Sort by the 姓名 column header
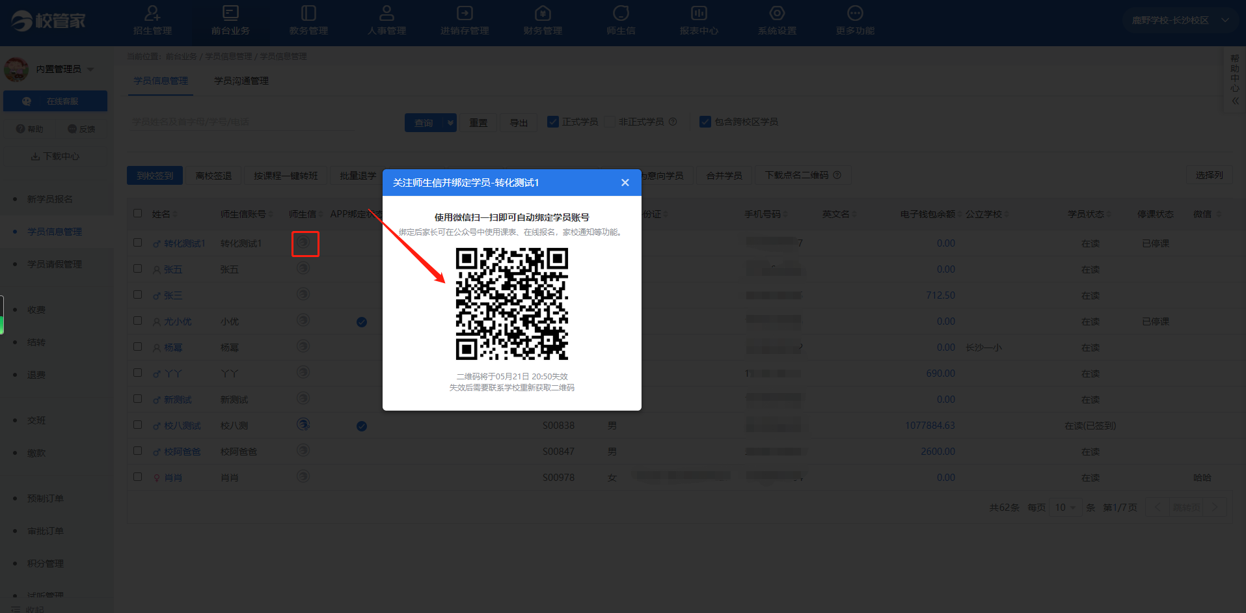The image size is (1246, 613). coord(164,214)
